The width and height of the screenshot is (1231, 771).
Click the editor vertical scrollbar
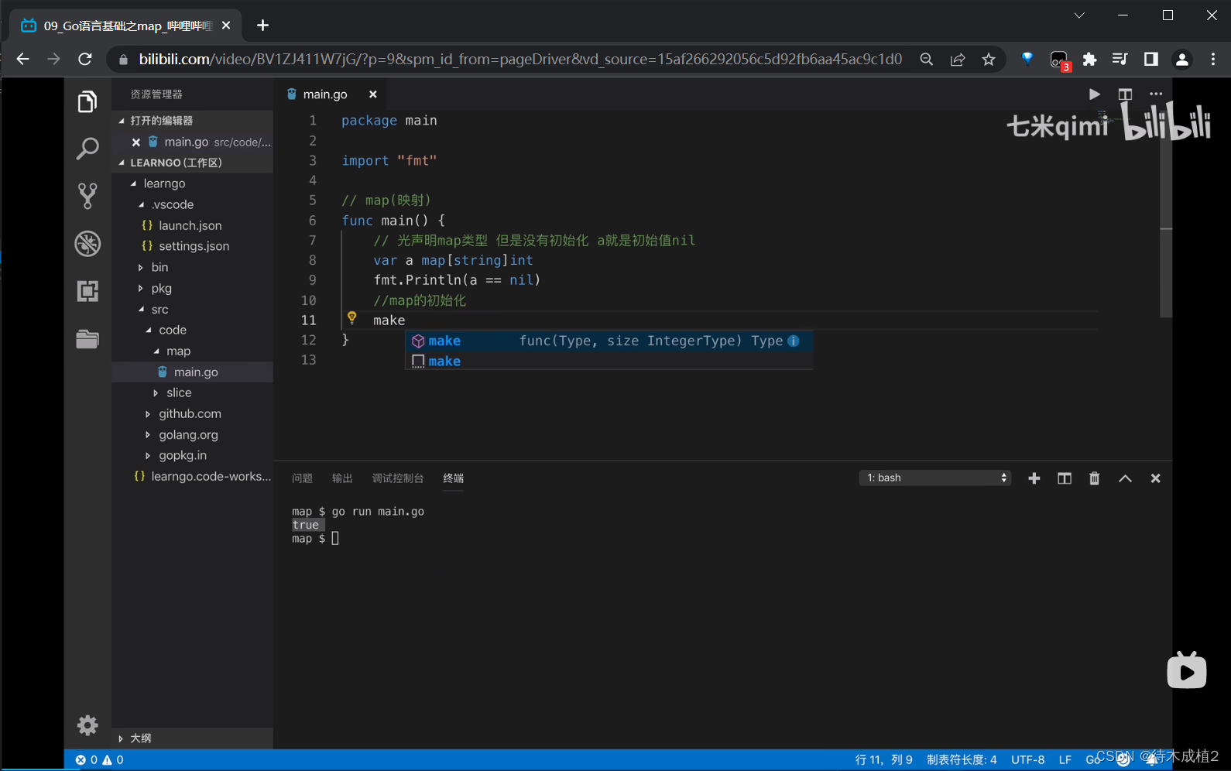(x=1166, y=214)
